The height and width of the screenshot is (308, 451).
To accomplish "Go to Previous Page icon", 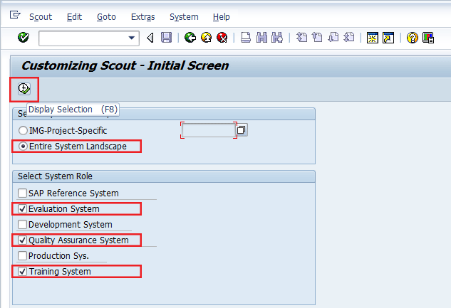I will pyautogui.click(x=317, y=38).
